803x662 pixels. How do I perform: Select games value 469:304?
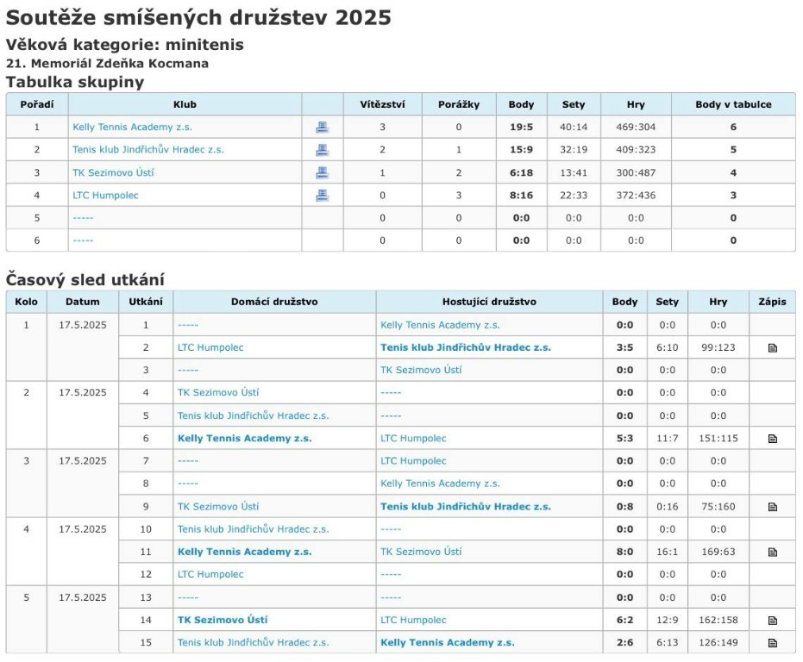636,127
